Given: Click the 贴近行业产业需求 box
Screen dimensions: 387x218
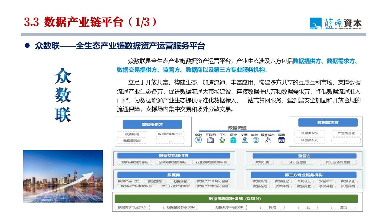Looking at the screenshot, I should tap(176, 186).
